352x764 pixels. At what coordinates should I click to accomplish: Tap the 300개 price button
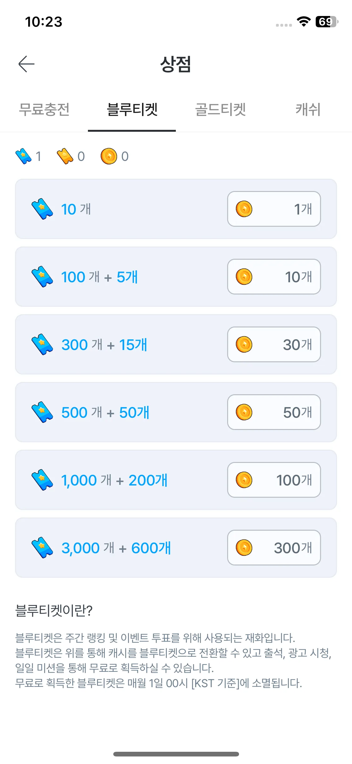coord(274,548)
